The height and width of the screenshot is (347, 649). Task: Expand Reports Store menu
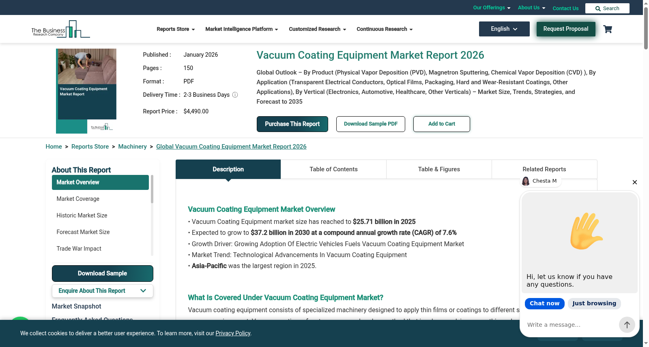point(176,29)
